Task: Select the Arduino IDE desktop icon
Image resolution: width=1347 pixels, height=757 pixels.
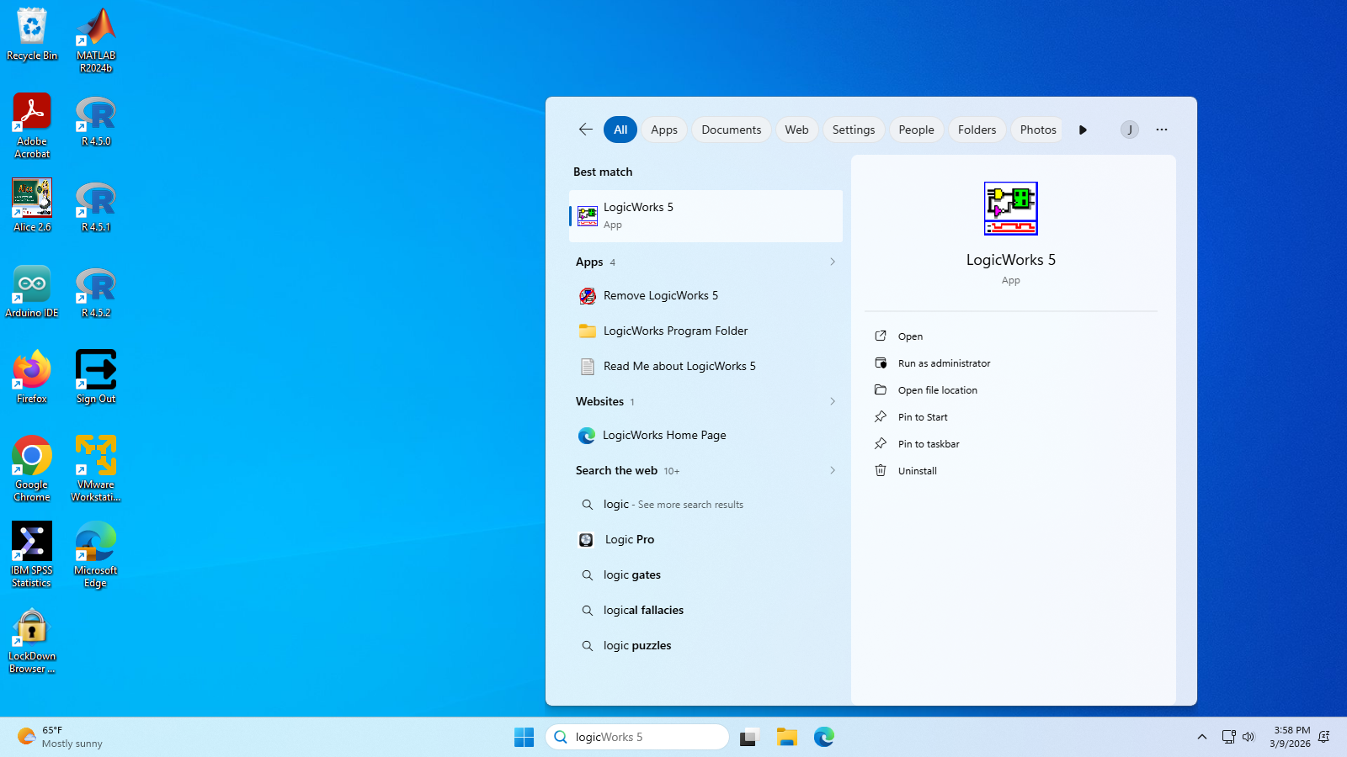Action: point(32,292)
